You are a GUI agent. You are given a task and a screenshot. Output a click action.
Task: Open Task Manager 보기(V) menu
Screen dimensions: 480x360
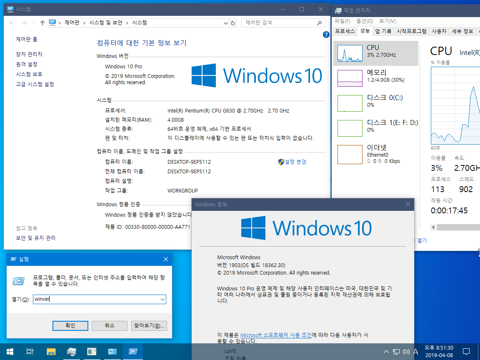[x=387, y=21]
